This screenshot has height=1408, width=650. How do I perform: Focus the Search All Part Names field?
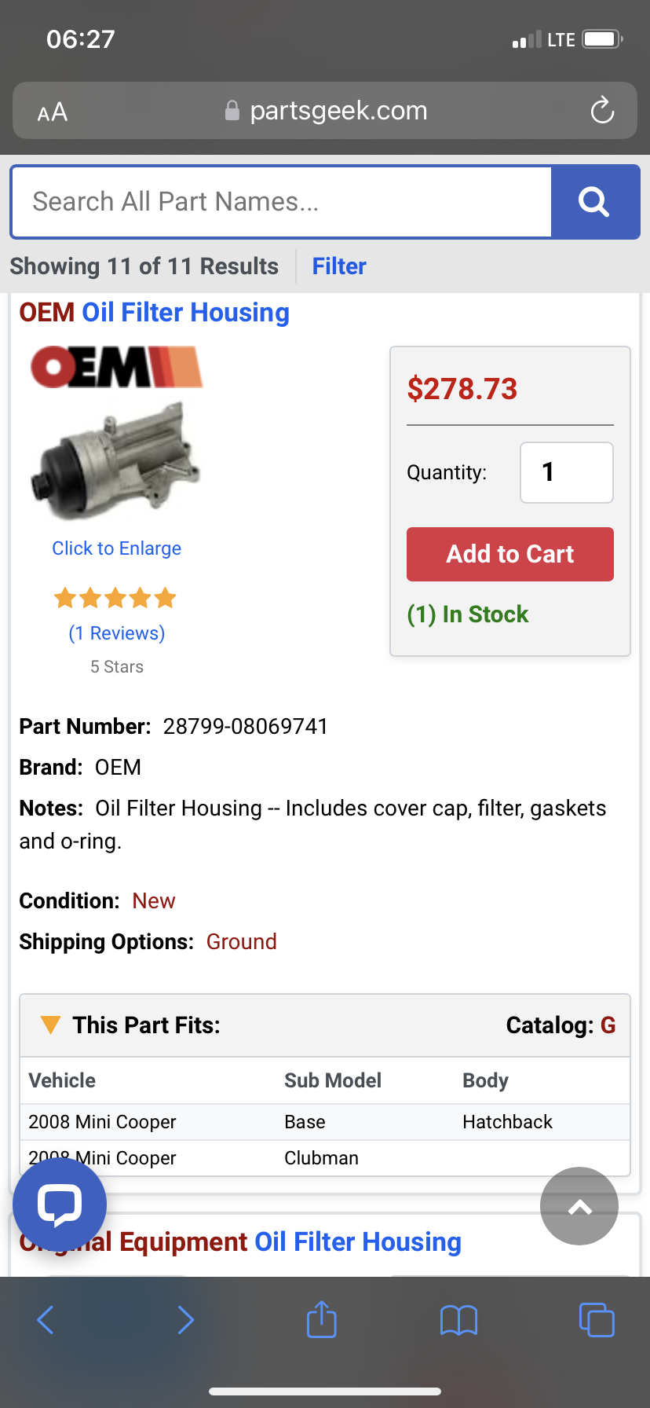pyautogui.click(x=281, y=202)
